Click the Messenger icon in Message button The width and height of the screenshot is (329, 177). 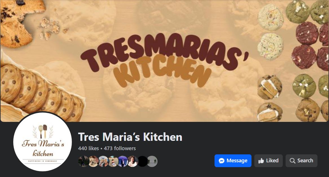pyautogui.click(x=222, y=161)
